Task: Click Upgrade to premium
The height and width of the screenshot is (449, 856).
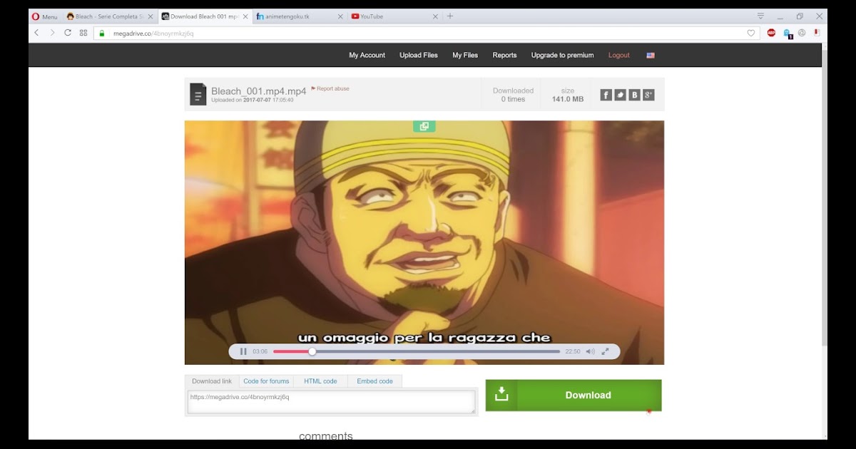Action: pos(562,55)
